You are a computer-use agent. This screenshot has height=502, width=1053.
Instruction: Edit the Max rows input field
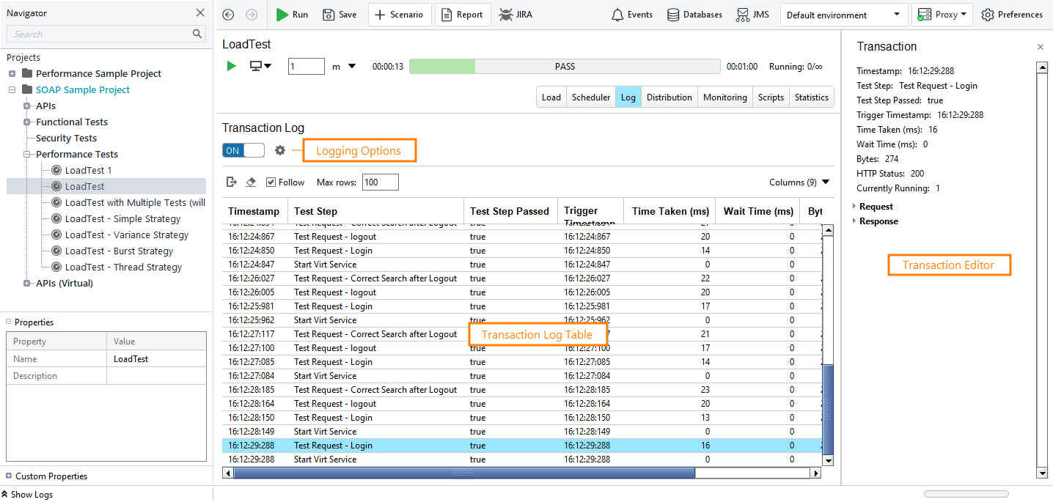[x=380, y=181]
